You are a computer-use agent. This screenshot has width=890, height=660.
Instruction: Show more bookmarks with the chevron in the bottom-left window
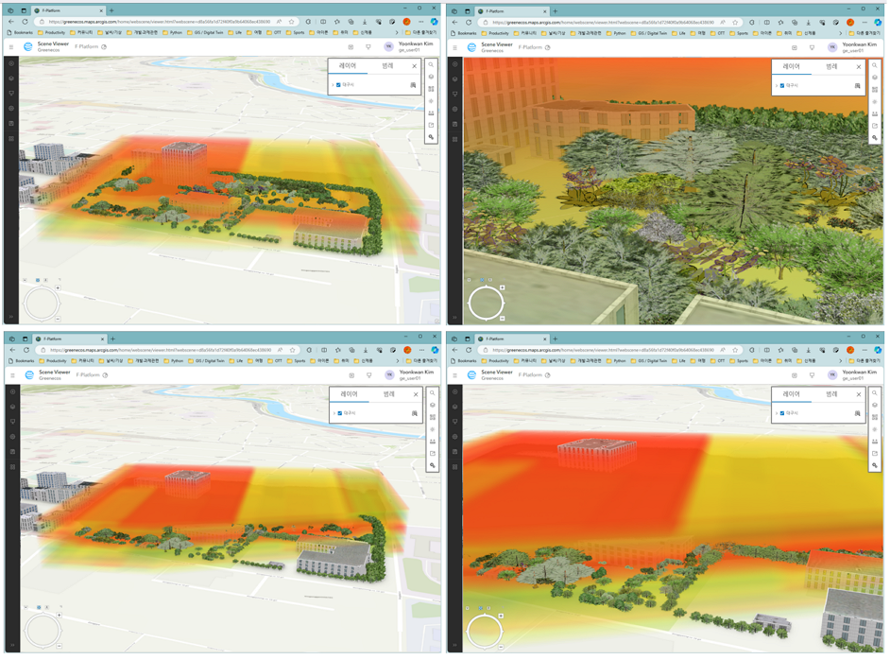tap(398, 360)
